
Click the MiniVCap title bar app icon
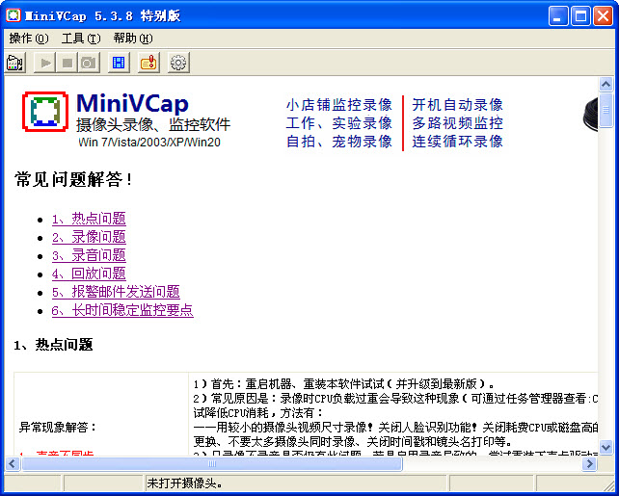(x=13, y=15)
